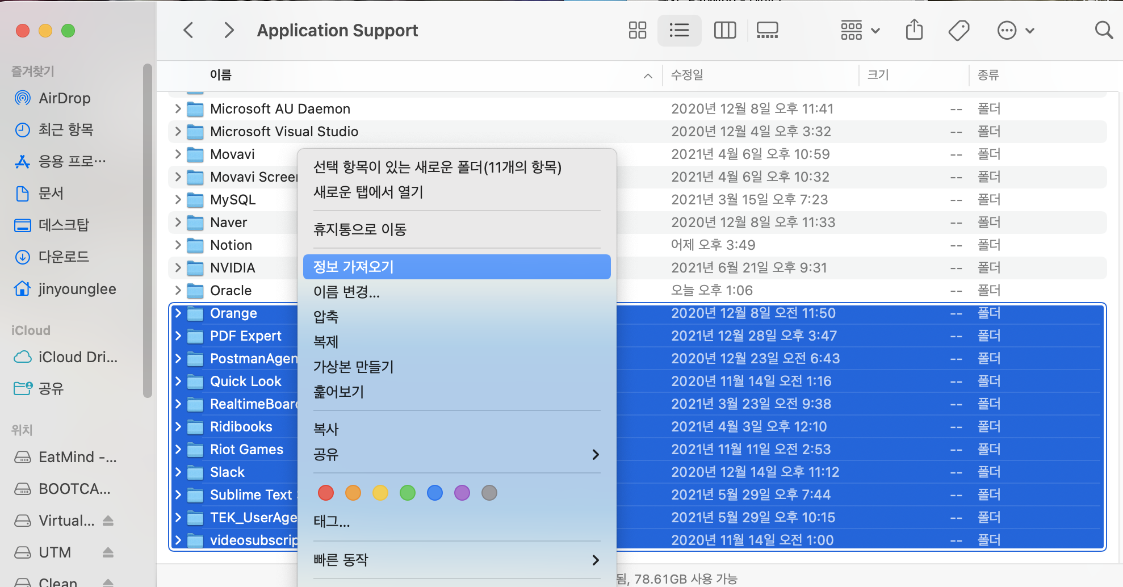
Task: Open the 빠른 동작 submenu
Action: point(457,560)
